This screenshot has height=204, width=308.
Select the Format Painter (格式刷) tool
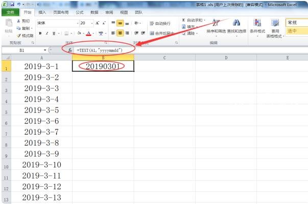click(19, 36)
